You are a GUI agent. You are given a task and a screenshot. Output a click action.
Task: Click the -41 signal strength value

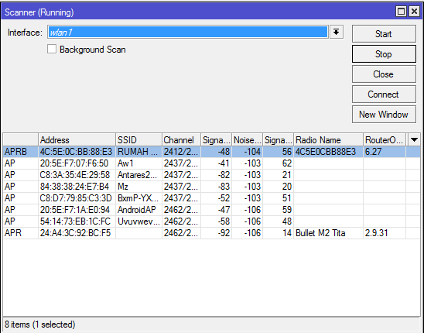point(224,163)
